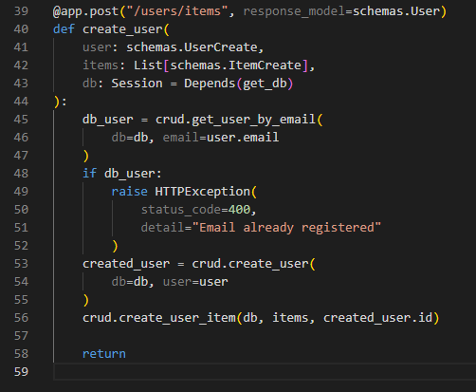
Task: Click the closing parenthesis on line 55
Action: click(x=85, y=300)
